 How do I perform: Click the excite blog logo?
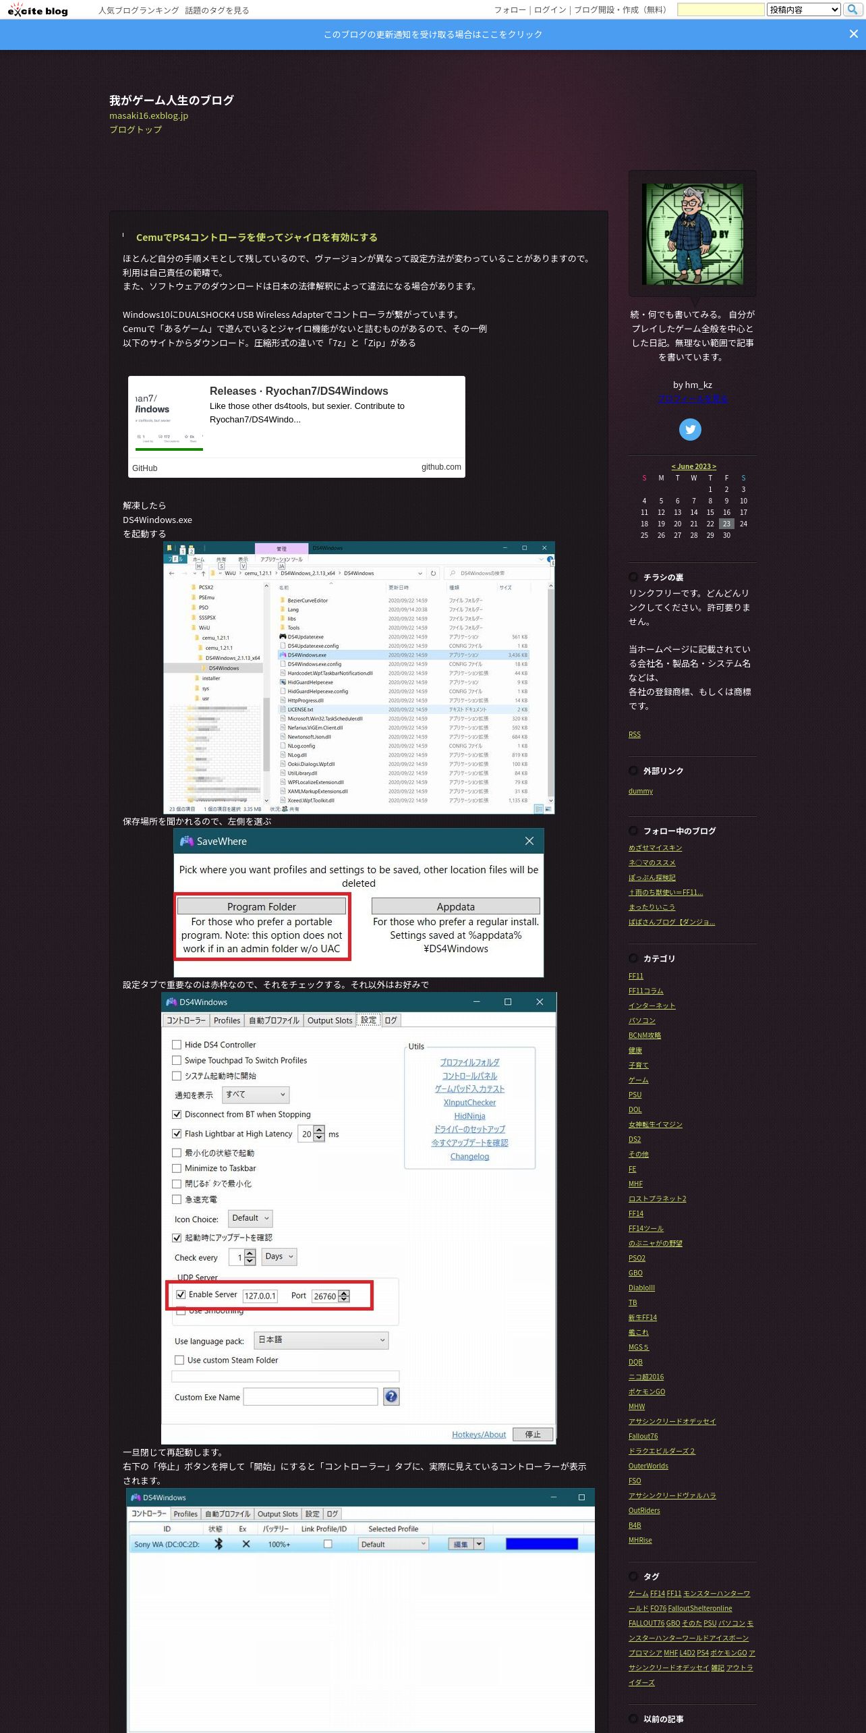(38, 9)
